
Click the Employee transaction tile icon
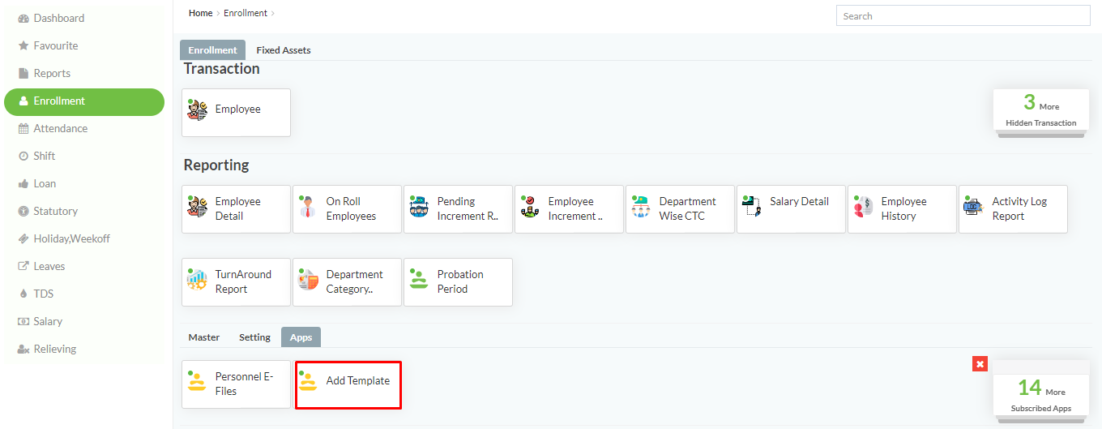click(197, 110)
